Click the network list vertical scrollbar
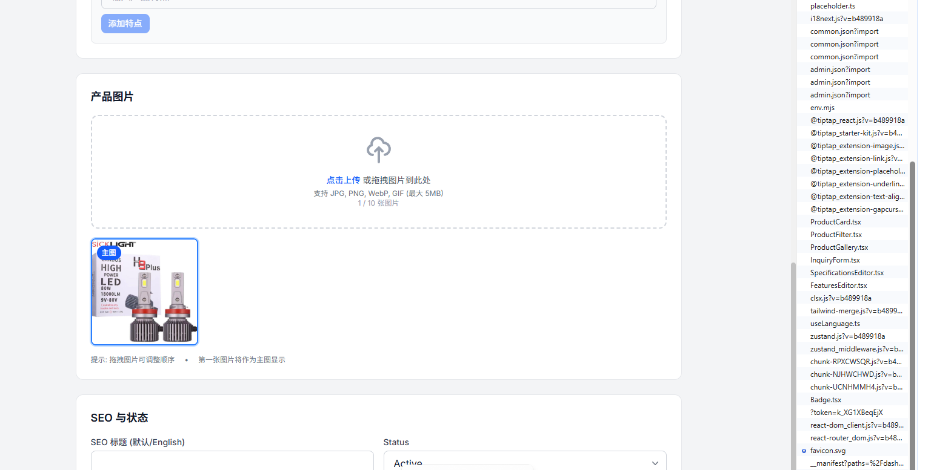The width and height of the screenshot is (934, 470). pyautogui.click(x=912, y=302)
